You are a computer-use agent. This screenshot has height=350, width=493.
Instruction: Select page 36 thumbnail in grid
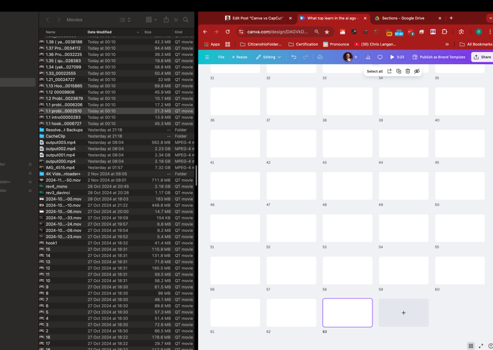pyautogui.click(x=235, y=101)
